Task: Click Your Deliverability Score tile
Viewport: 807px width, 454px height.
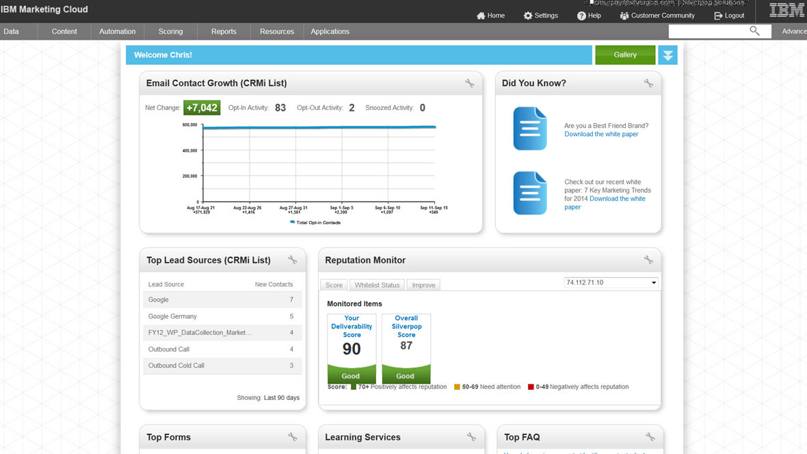Action: point(352,349)
